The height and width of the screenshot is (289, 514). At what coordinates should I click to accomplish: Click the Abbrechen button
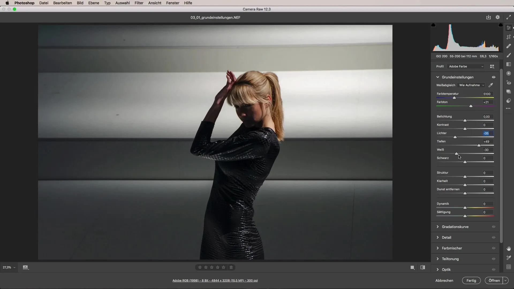click(444, 280)
